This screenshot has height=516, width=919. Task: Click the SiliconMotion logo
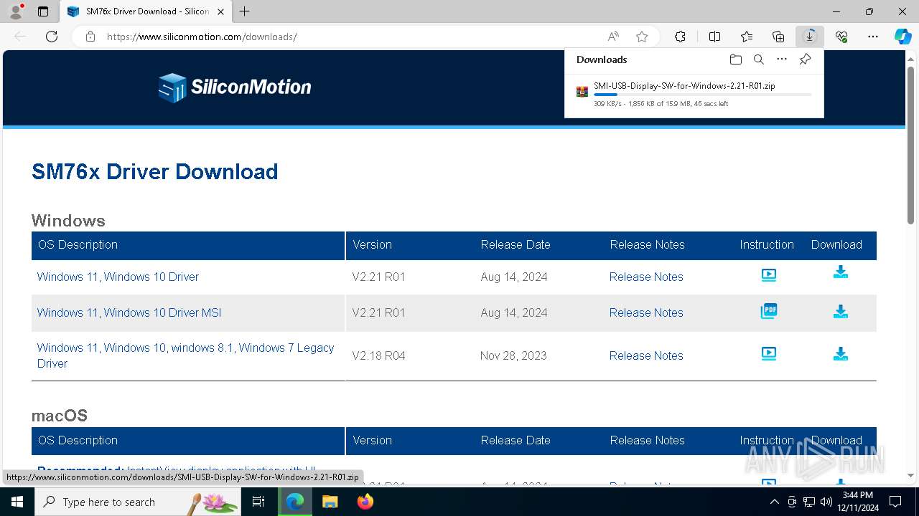pyautogui.click(x=235, y=87)
